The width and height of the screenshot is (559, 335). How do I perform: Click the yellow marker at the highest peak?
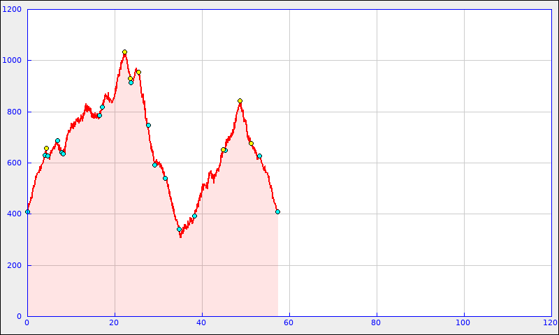coord(124,52)
